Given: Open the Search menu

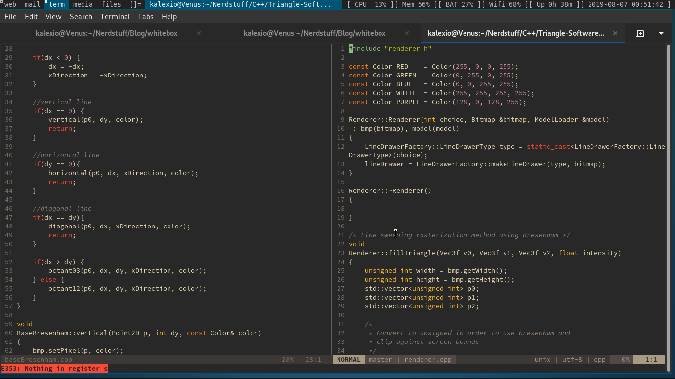Looking at the screenshot, I should [x=81, y=16].
